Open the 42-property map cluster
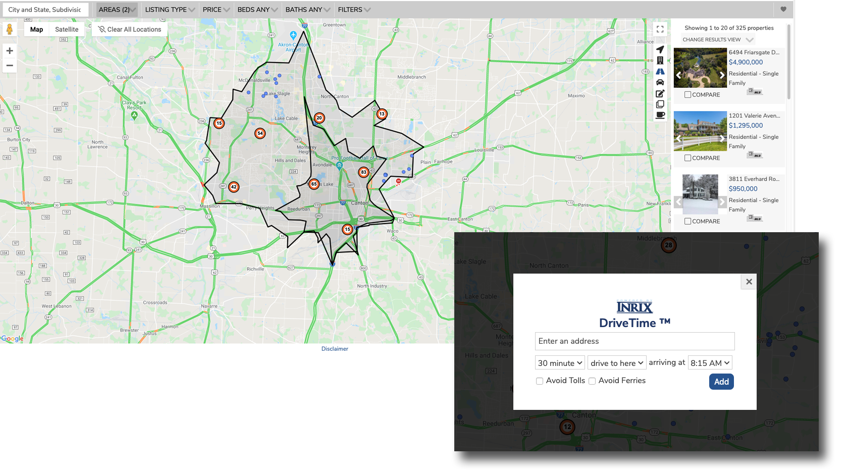 tap(233, 187)
